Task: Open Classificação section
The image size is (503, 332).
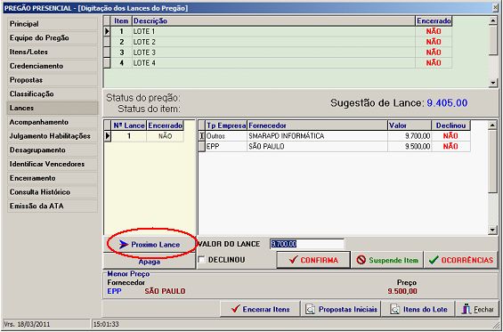Action: click(x=53, y=94)
